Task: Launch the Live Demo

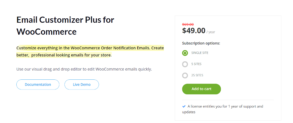Action: pos(82,85)
